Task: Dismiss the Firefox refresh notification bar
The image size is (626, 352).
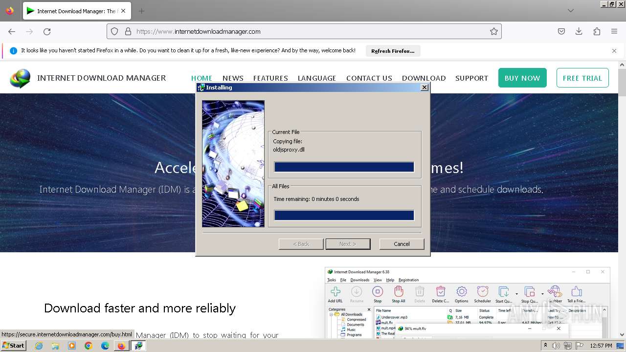Action: pyautogui.click(x=614, y=51)
